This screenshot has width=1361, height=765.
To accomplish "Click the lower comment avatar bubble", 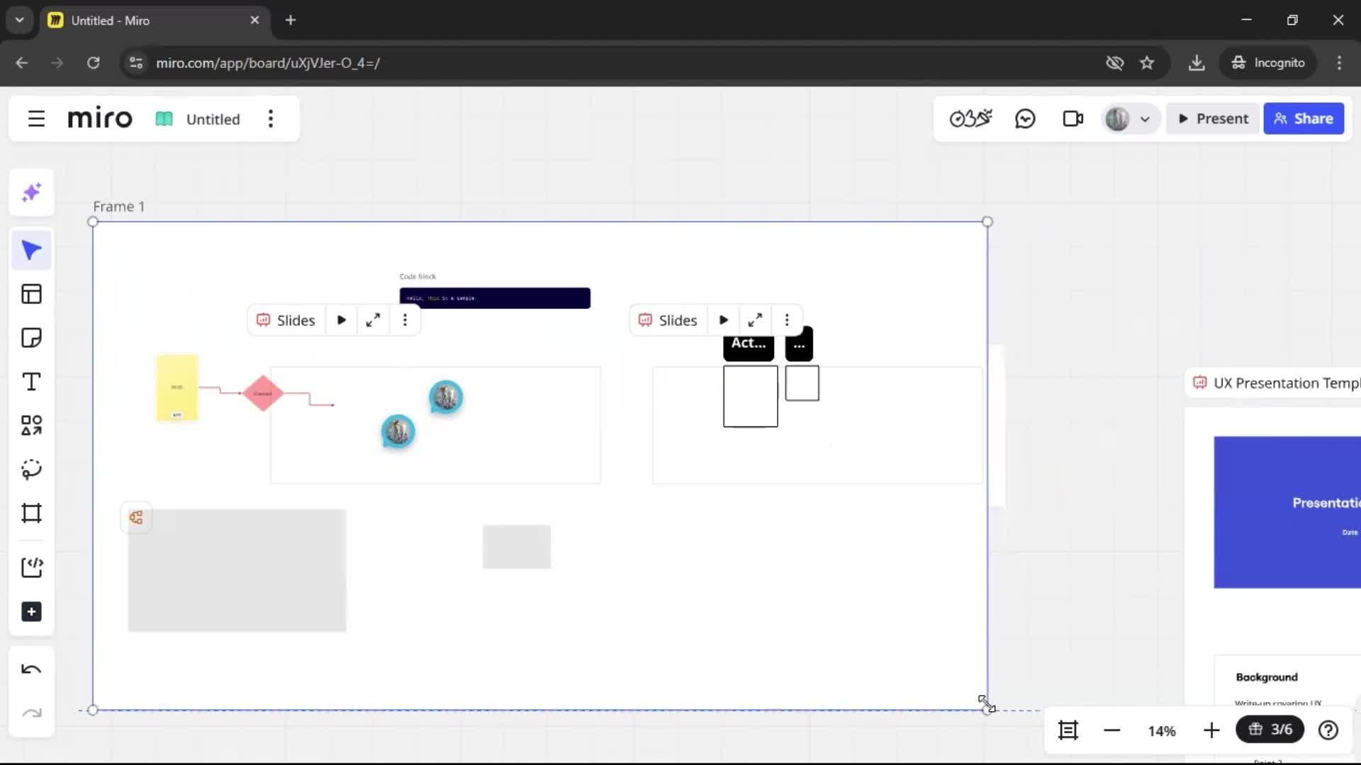I will 398,432.
